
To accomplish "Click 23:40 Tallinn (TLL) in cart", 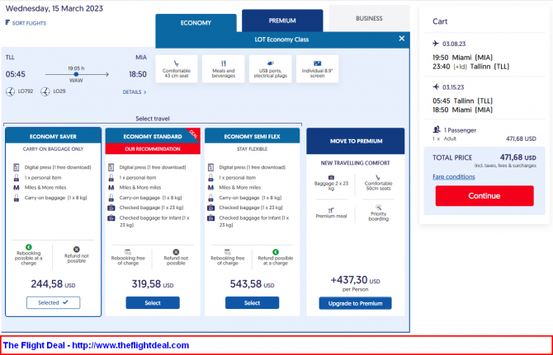I will [470, 67].
